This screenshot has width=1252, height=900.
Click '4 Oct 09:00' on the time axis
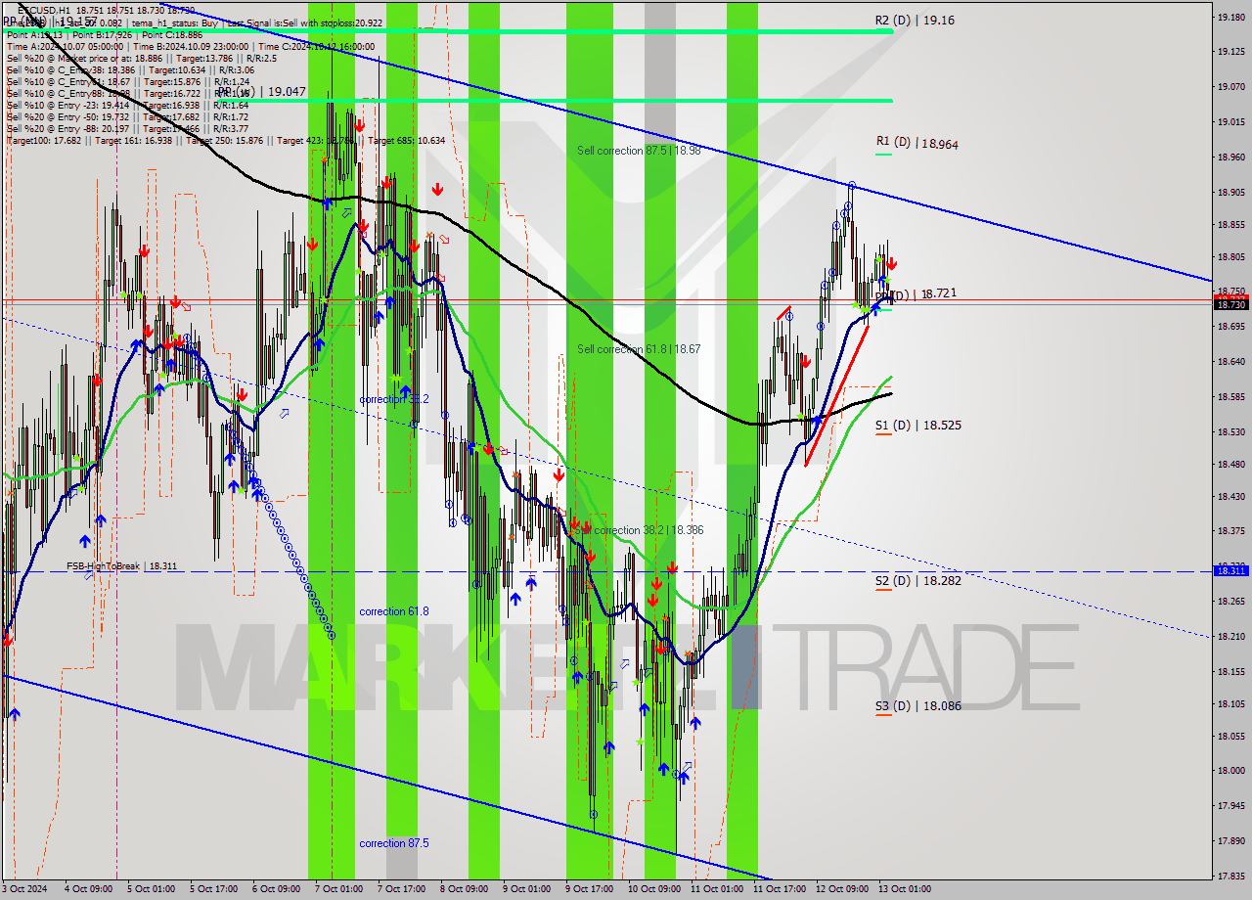[88, 889]
